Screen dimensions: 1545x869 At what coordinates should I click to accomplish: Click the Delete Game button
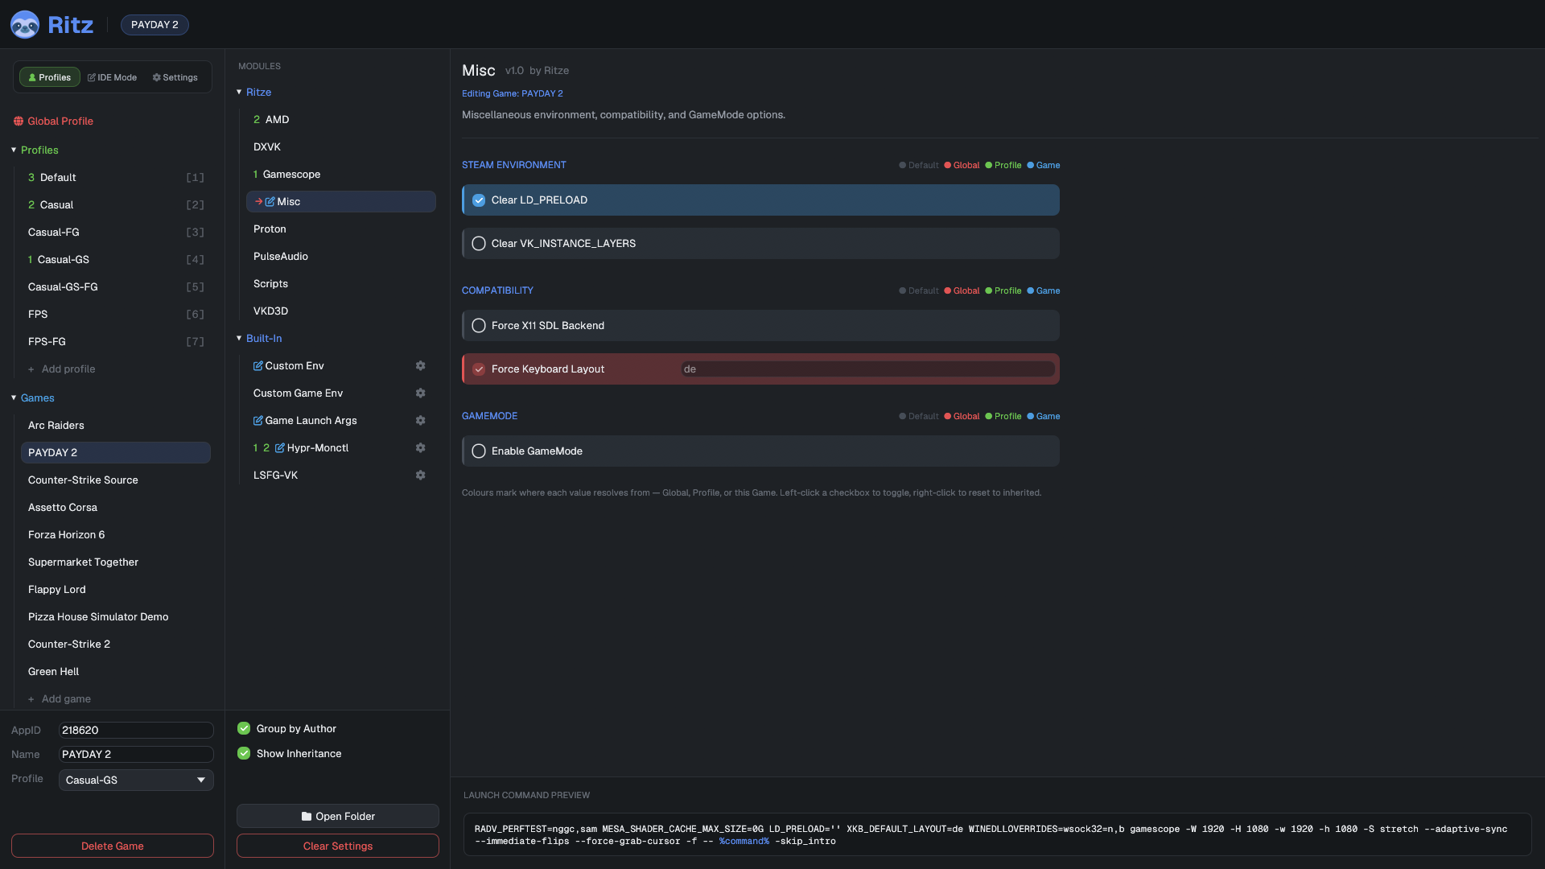[113, 846]
